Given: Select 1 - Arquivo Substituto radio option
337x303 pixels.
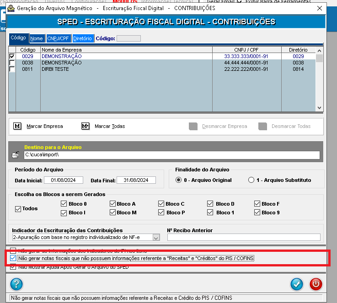Looking at the screenshot, I should point(251,180).
